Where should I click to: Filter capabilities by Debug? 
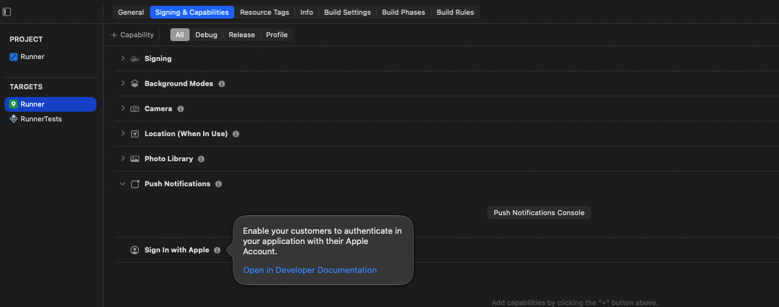tap(206, 35)
